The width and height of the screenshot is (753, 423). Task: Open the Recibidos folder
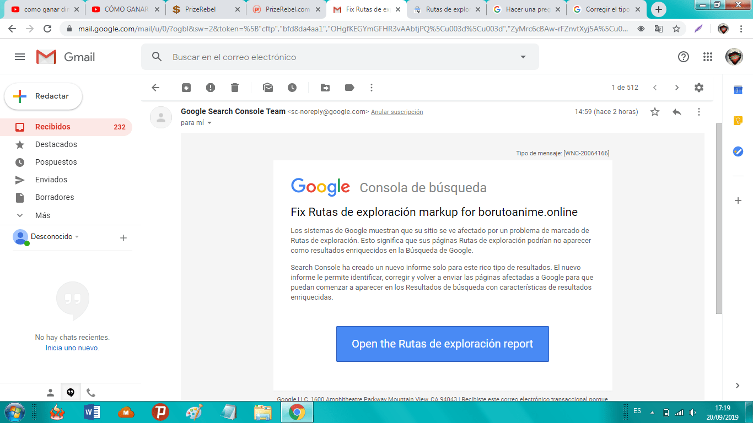(66, 127)
